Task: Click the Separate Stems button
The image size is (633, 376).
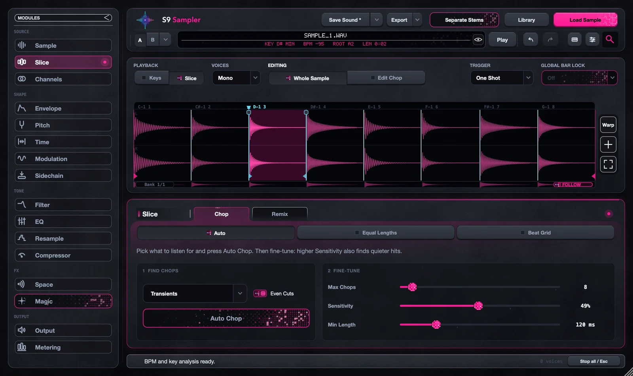Action: tap(464, 20)
